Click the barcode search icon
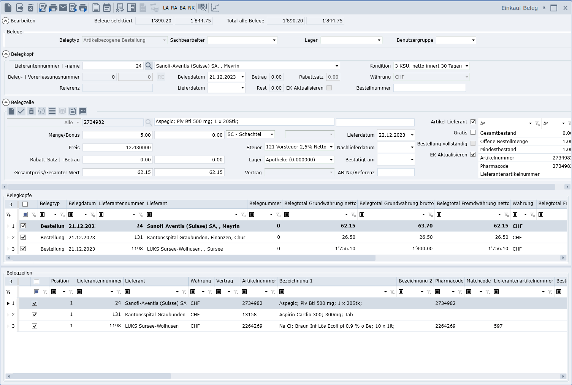 pos(203,8)
